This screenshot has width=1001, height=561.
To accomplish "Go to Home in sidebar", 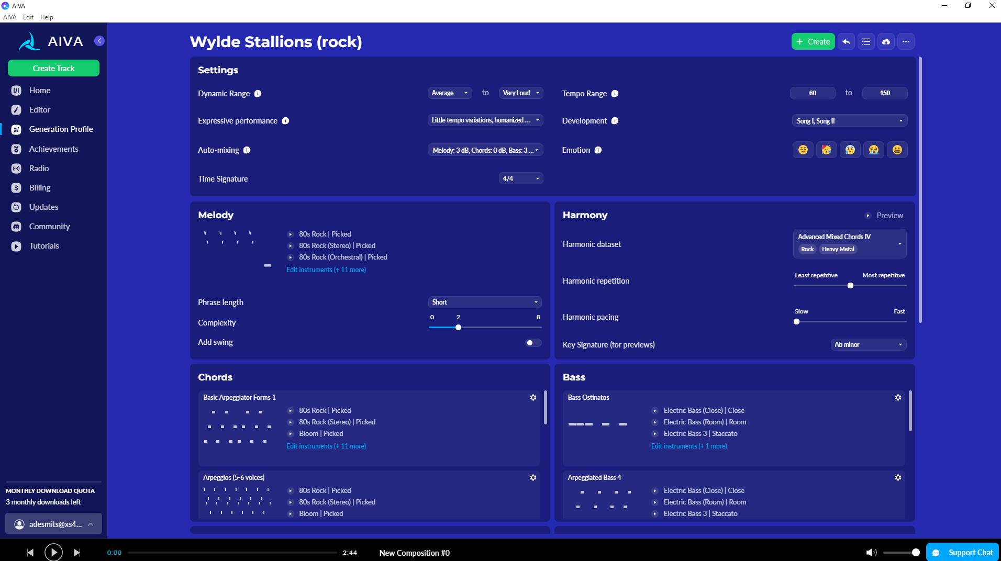I will pos(40,91).
